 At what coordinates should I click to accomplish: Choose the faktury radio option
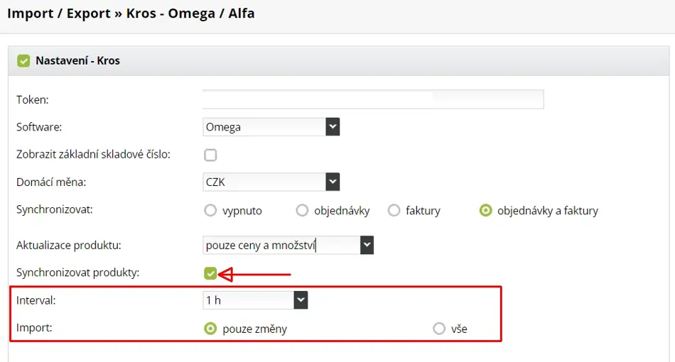click(394, 211)
